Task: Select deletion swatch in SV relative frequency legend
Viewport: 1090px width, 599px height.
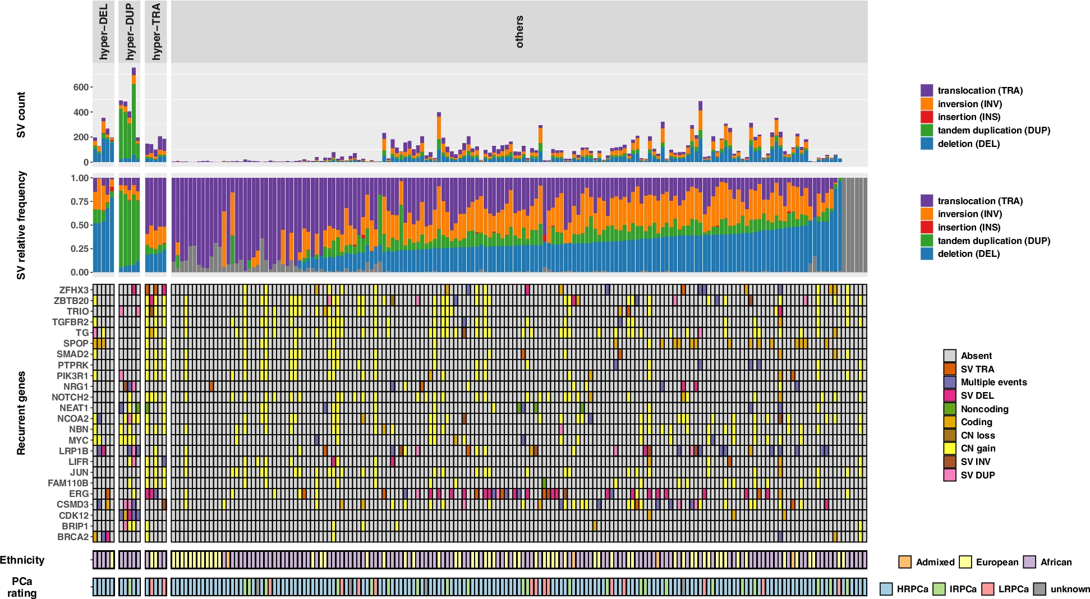Action: point(927,254)
